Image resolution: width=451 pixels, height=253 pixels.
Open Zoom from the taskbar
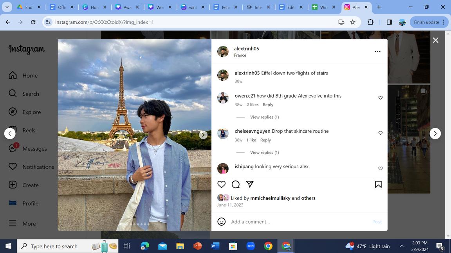[251, 246]
